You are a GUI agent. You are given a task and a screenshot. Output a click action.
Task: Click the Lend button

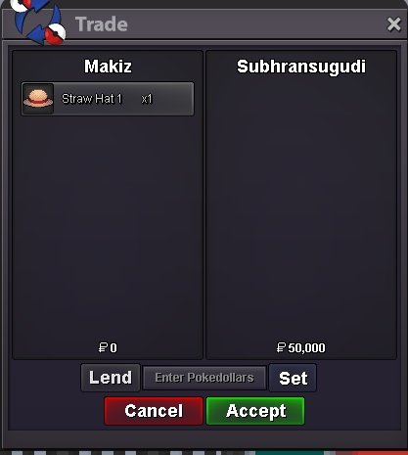coord(111,378)
